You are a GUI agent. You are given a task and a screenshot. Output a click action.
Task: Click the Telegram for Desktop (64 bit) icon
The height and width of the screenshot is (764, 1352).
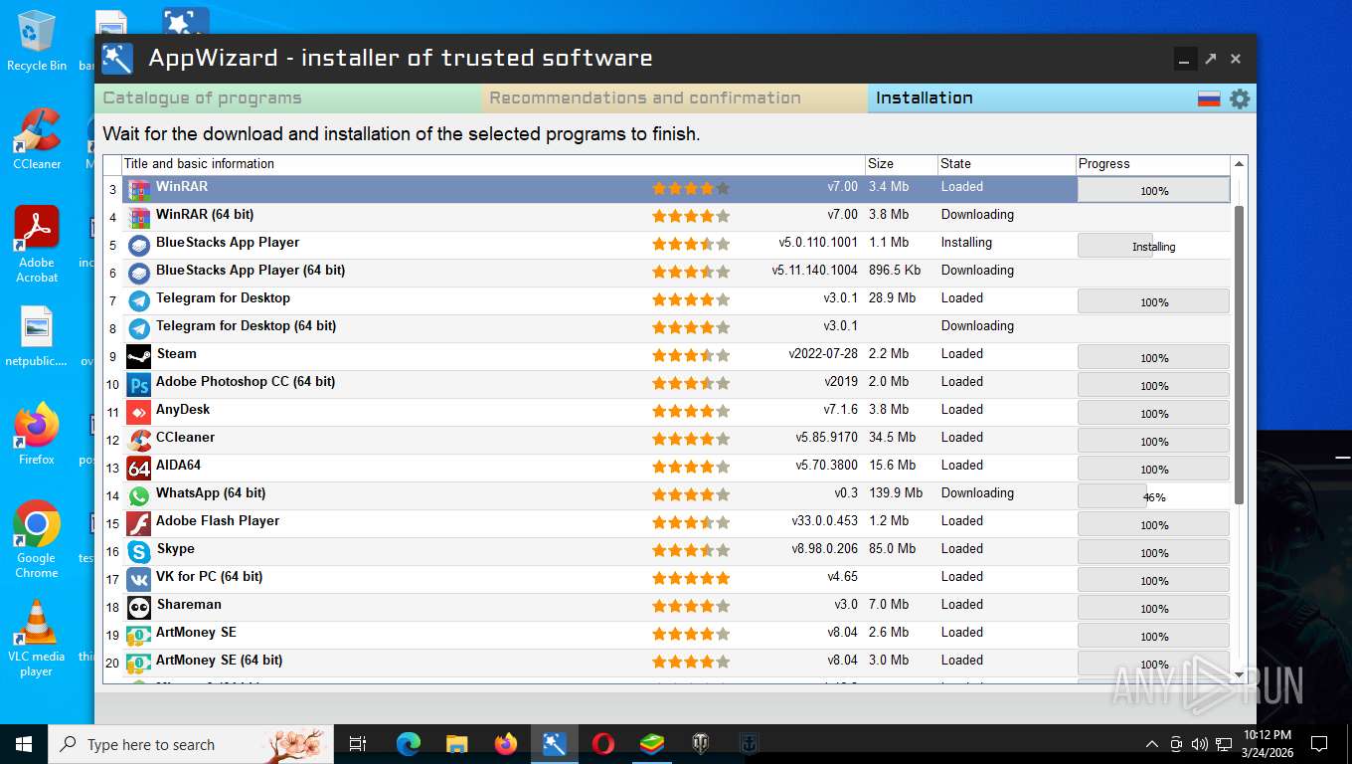pyautogui.click(x=139, y=328)
